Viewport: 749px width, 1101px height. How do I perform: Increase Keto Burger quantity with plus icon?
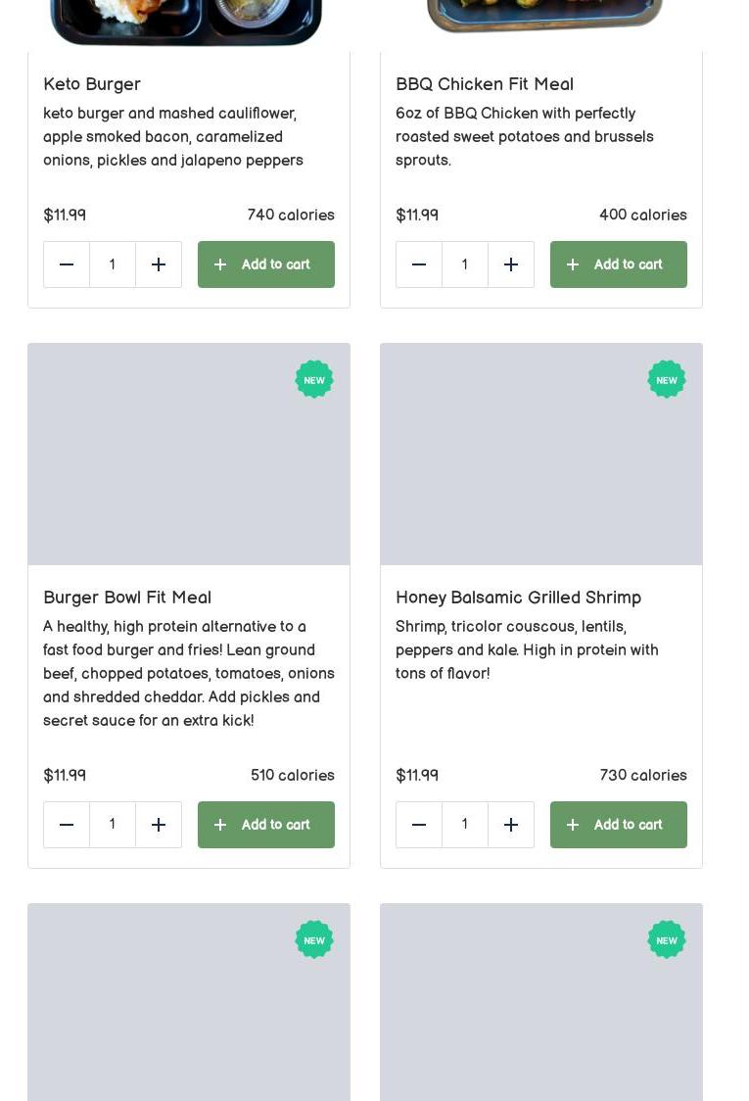tap(159, 264)
